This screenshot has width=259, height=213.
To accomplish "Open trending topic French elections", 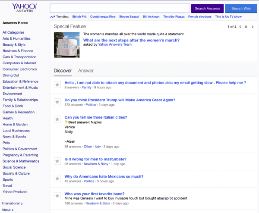I will (200, 17).
